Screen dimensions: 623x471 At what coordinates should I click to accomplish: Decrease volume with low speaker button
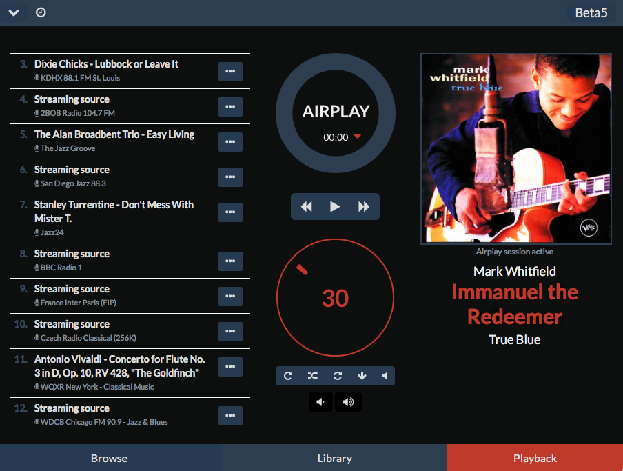click(320, 402)
